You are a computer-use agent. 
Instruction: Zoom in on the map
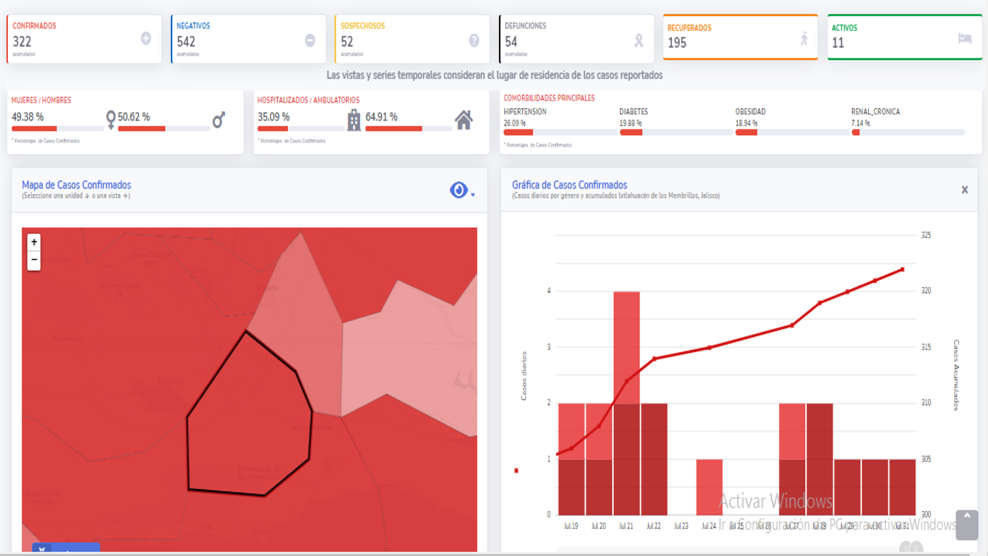34,242
